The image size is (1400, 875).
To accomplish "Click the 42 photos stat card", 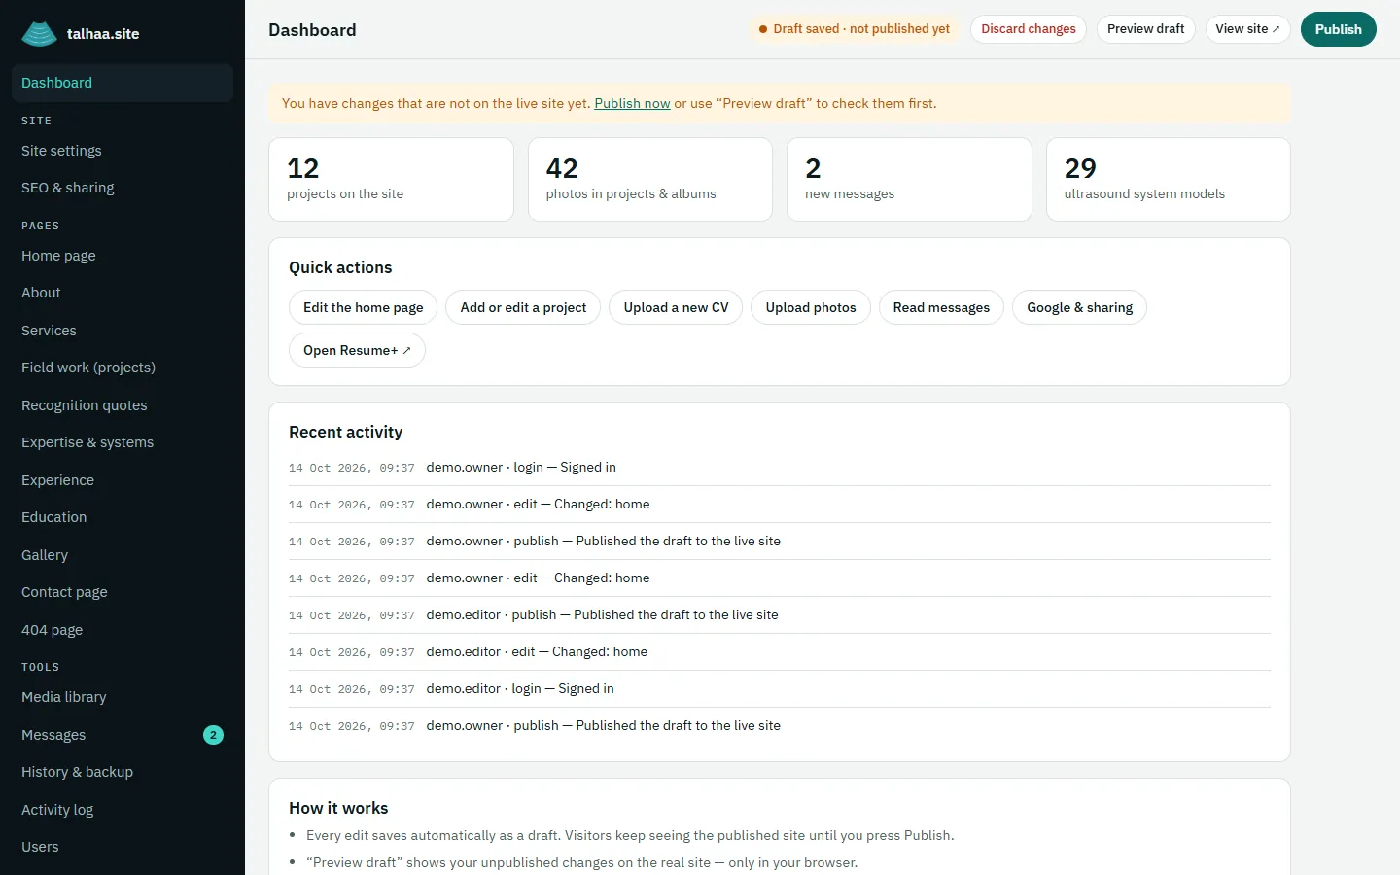I will (x=650, y=179).
